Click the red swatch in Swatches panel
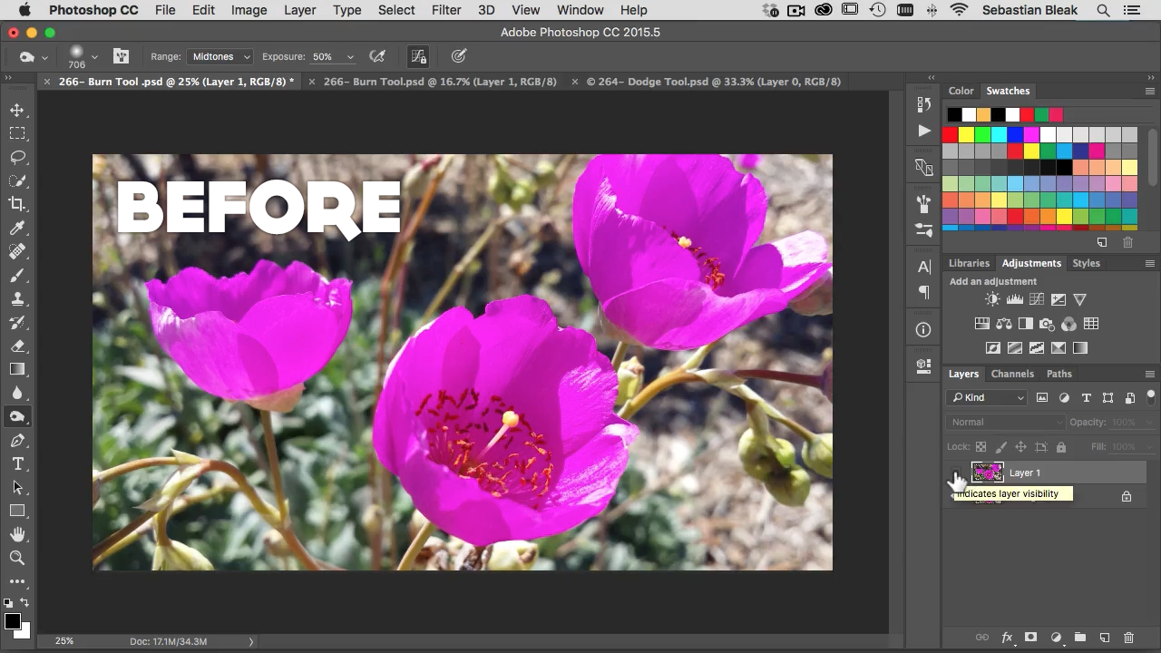Viewport: 1161px width, 653px height. tap(950, 134)
